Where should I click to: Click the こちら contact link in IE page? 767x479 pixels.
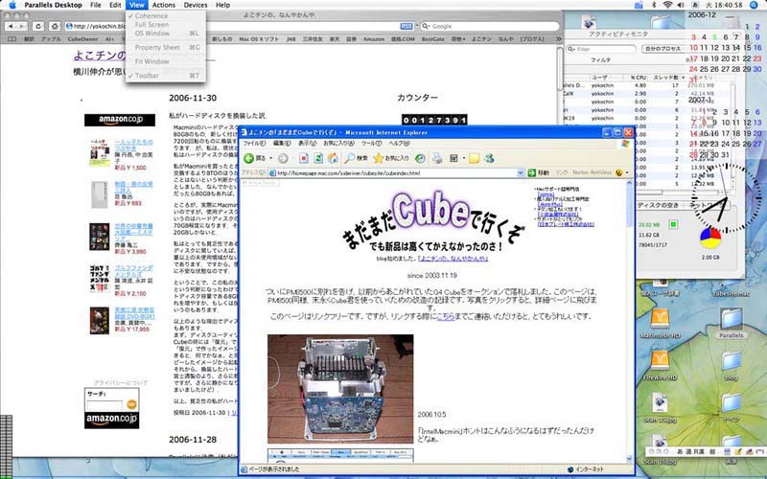point(446,316)
